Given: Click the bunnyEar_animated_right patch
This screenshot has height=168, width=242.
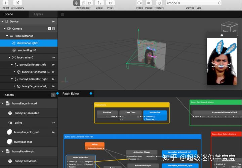Looking at the screenshot, I should coord(180,166).
